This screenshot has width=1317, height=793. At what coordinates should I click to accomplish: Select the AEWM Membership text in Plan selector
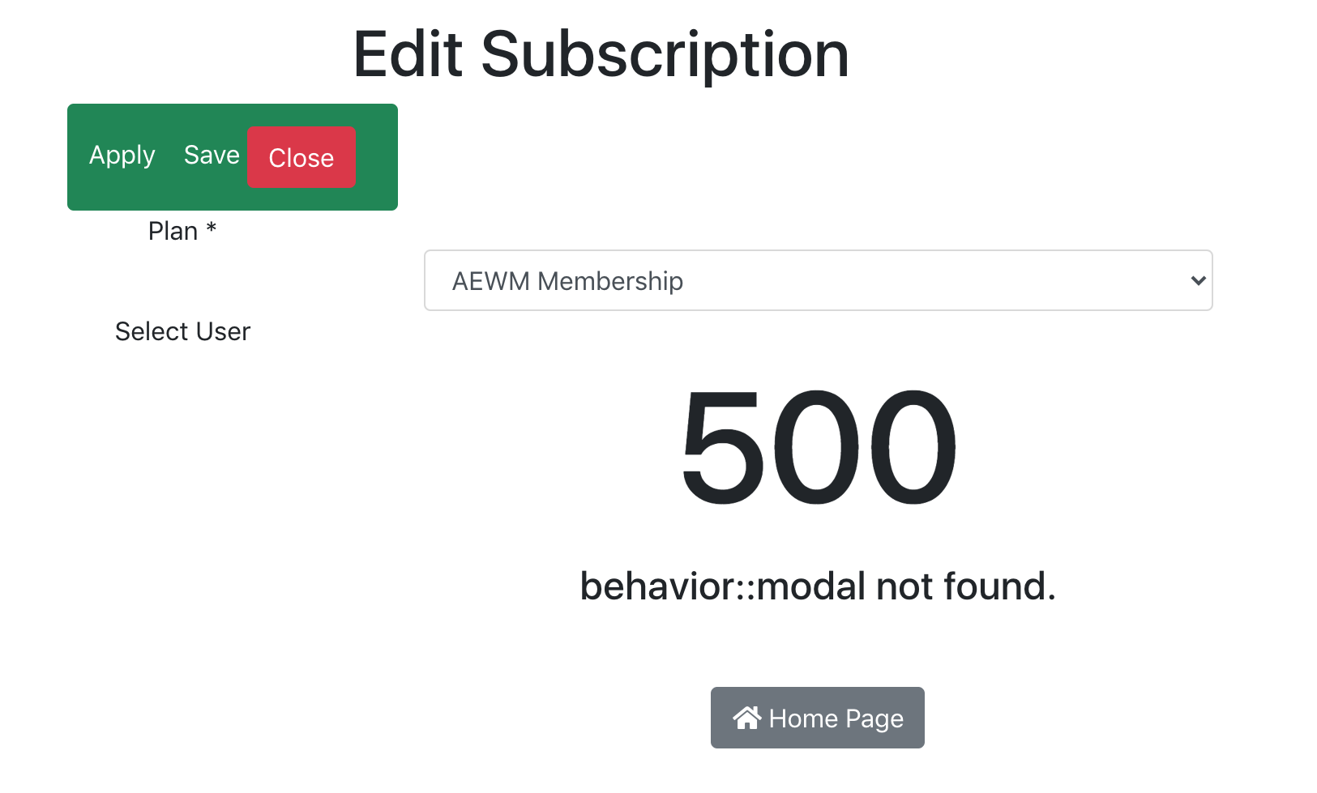[x=567, y=281]
